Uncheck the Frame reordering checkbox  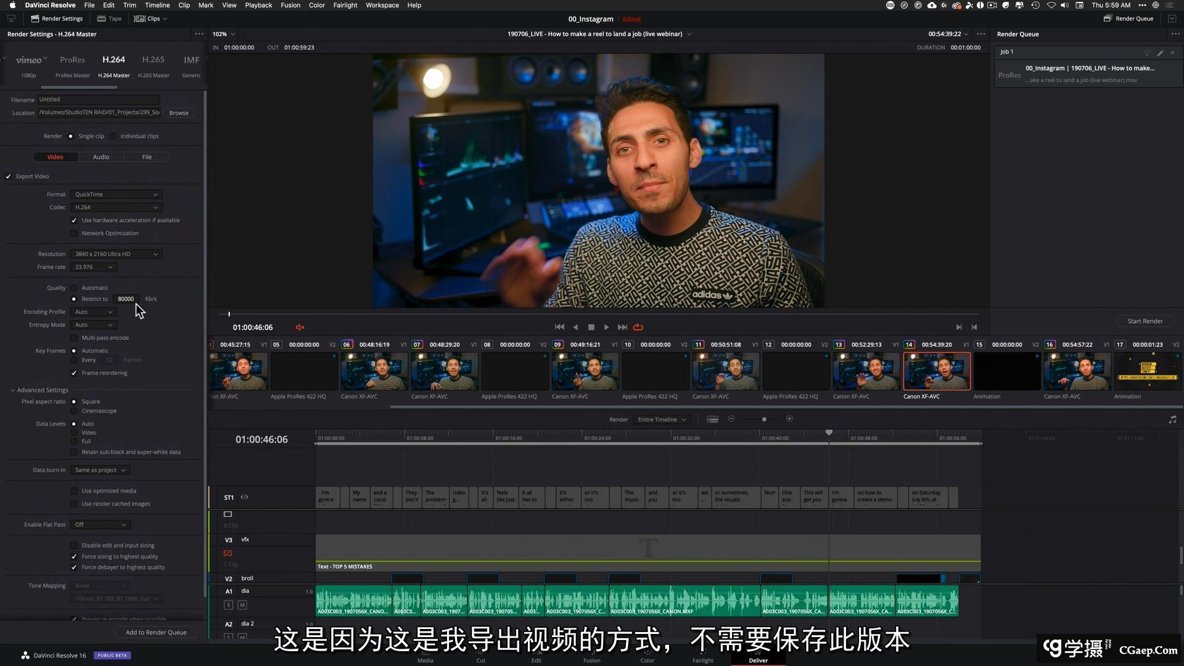(74, 373)
